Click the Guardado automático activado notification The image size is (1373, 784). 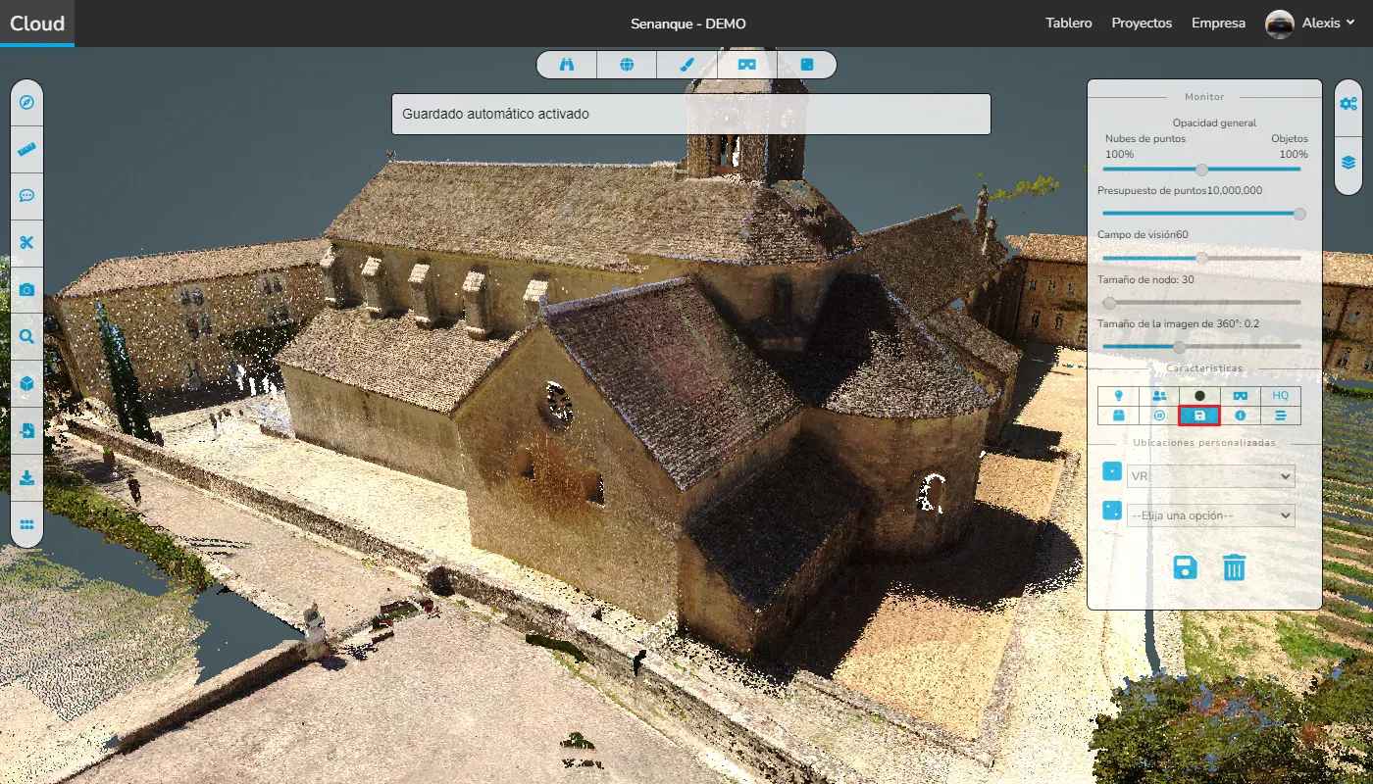(x=691, y=114)
